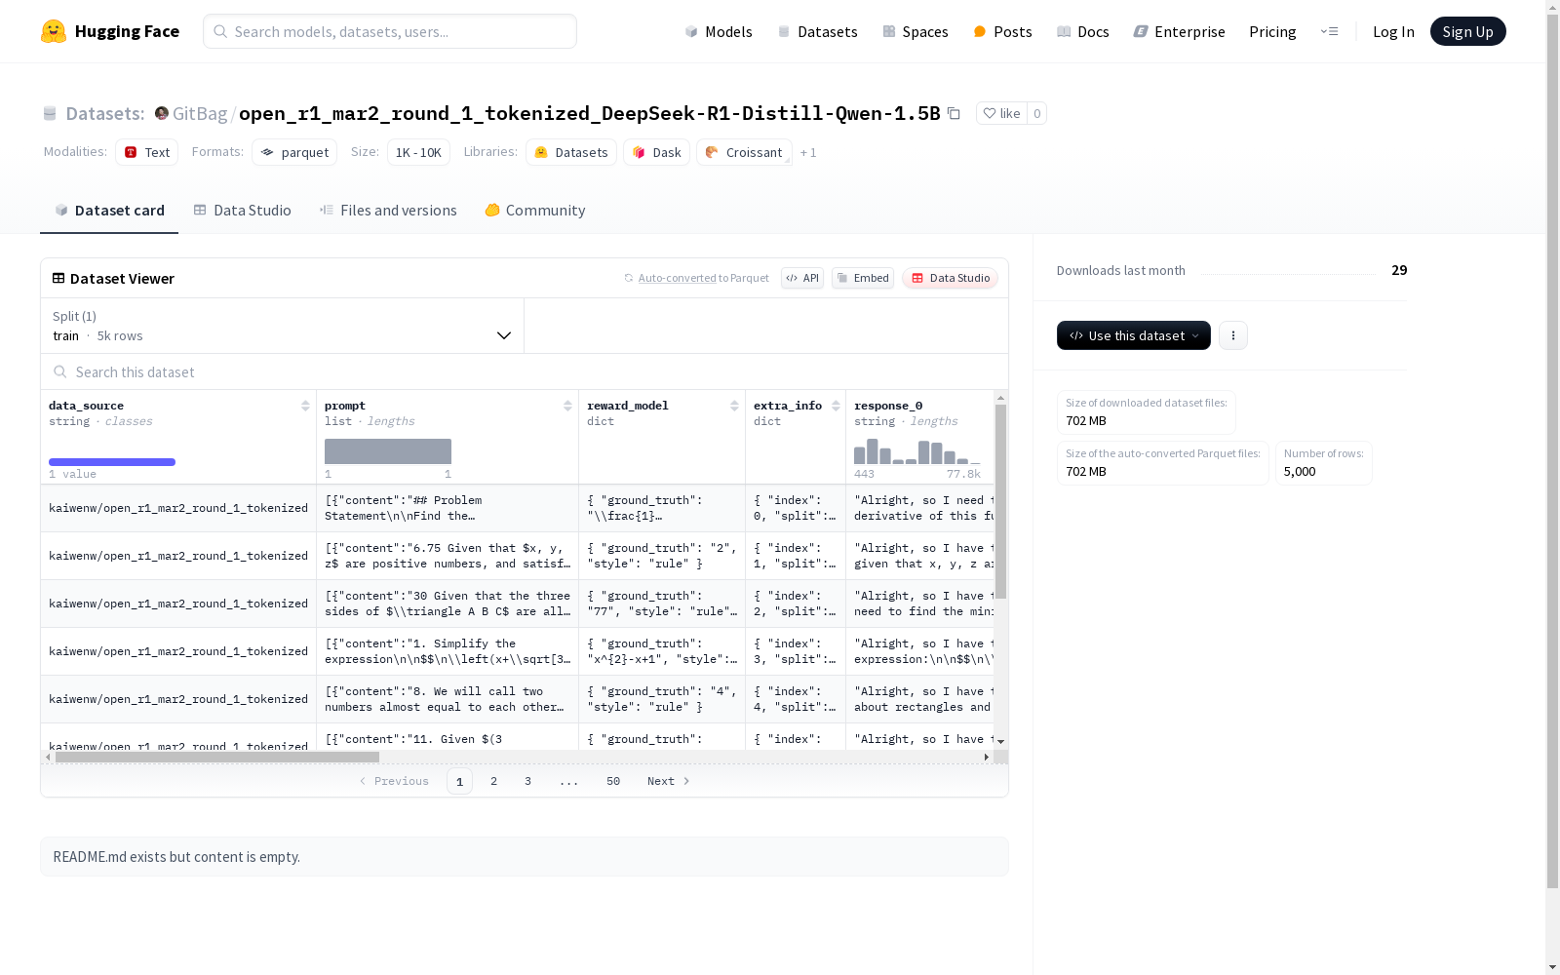The width and height of the screenshot is (1560, 975).
Task: Select the Croissant library tag
Action: coord(744,152)
